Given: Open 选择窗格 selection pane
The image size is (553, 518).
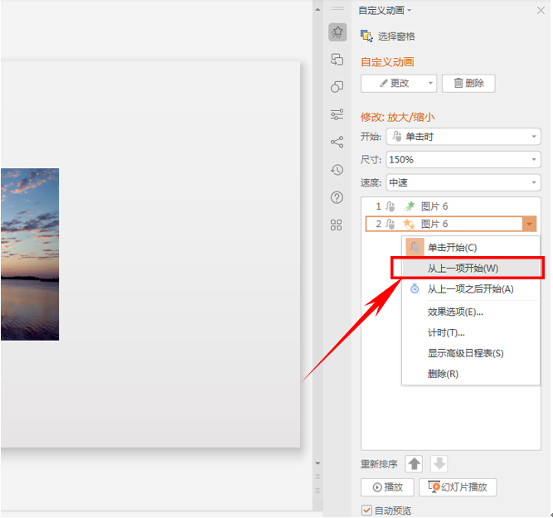Looking at the screenshot, I should [387, 36].
